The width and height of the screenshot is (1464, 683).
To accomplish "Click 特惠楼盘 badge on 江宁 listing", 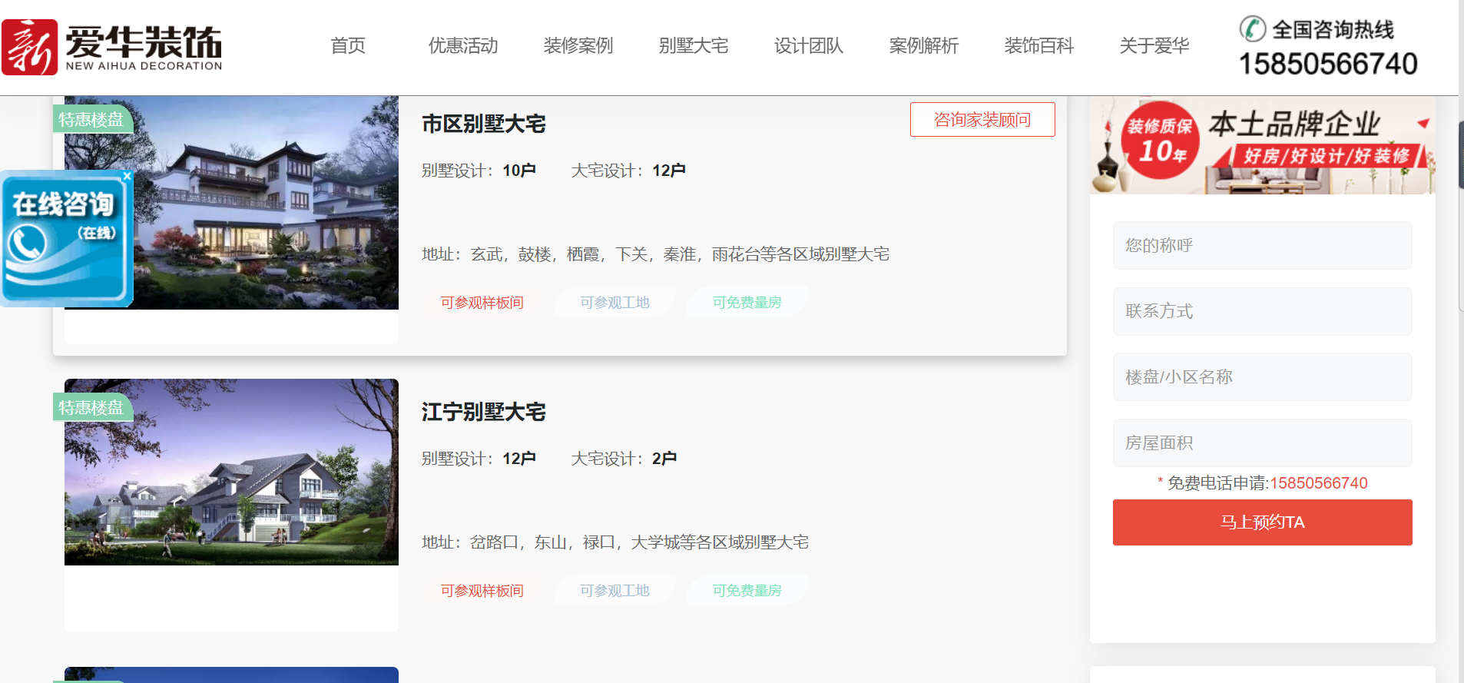I will pos(92,408).
